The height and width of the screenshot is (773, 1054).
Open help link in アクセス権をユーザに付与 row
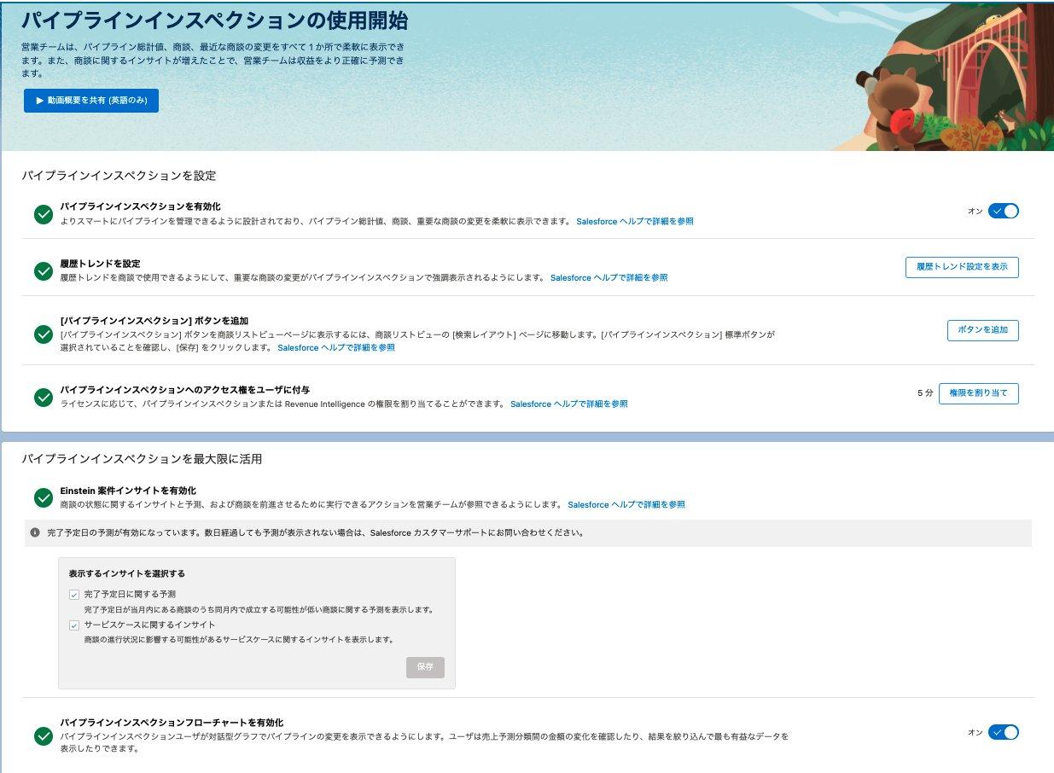pos(569,404)
